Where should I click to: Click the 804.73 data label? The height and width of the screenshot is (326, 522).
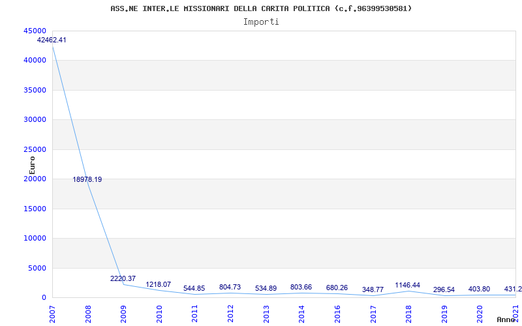click(x=230, y=287)
